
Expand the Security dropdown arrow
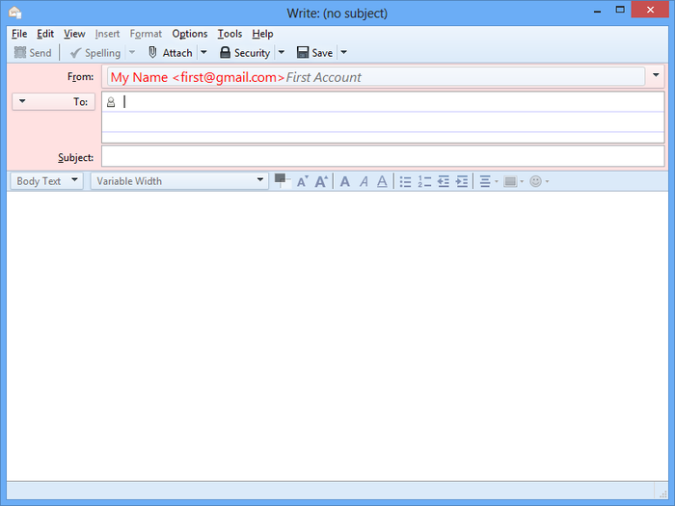tap(282, 52)
